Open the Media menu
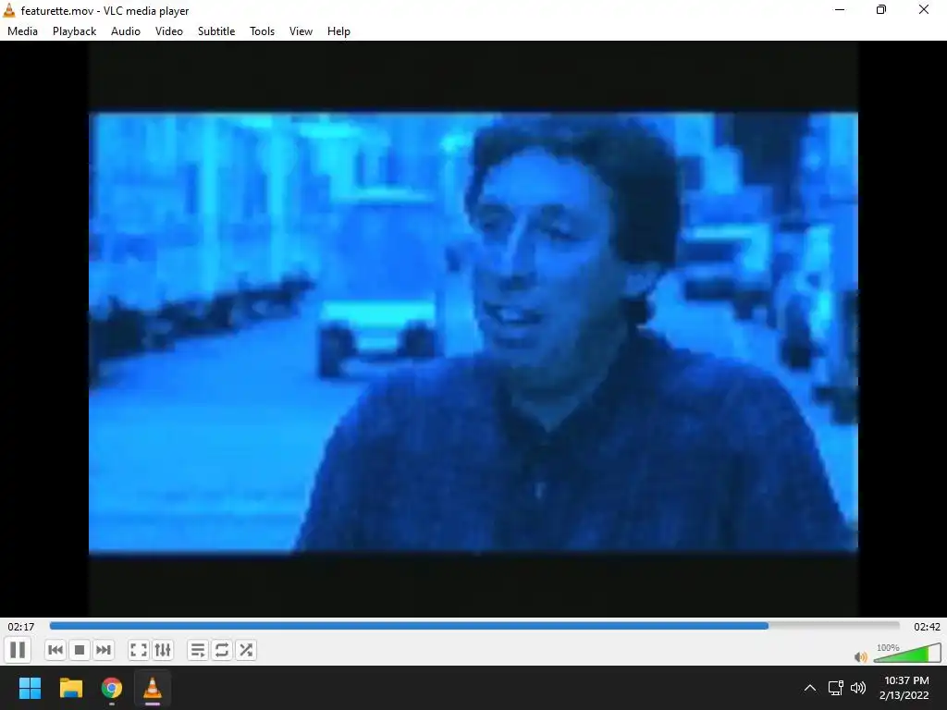The height and width of the screenshot is (710, 947). [22, 31]
